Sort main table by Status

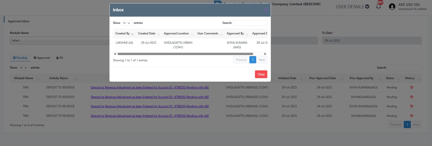click(392, 78)
